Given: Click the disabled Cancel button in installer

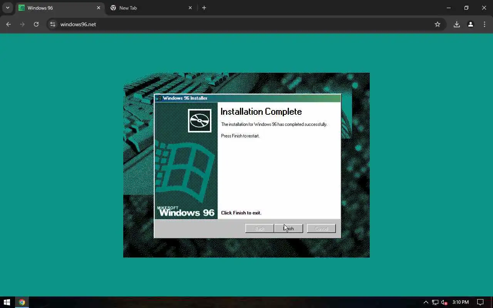Looking at the screenshot, I should (321, 229).
